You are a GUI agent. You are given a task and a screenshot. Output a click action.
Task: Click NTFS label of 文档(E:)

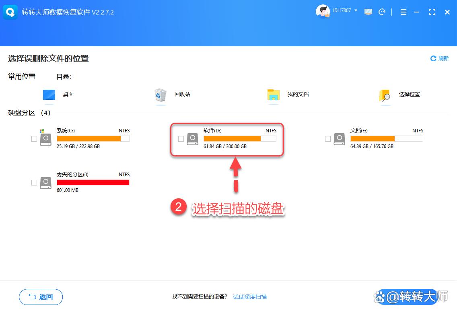point(418,131)
